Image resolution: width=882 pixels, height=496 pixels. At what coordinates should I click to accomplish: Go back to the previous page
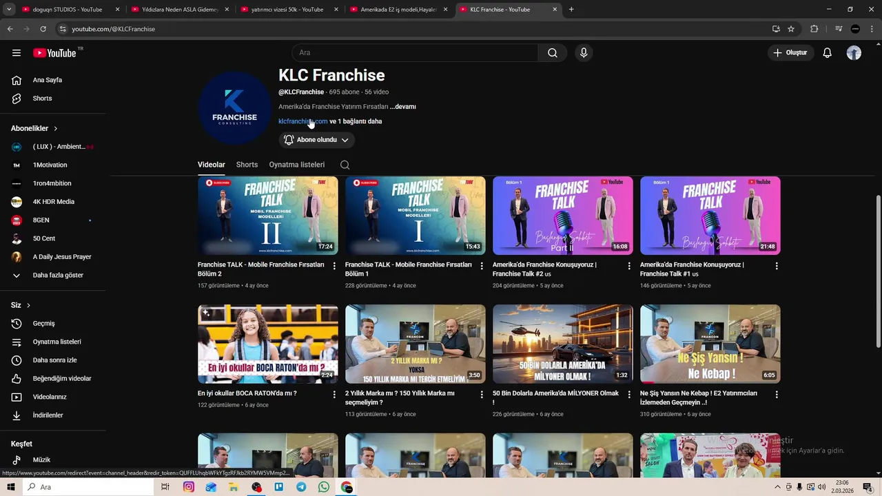(x=10, y=29)
